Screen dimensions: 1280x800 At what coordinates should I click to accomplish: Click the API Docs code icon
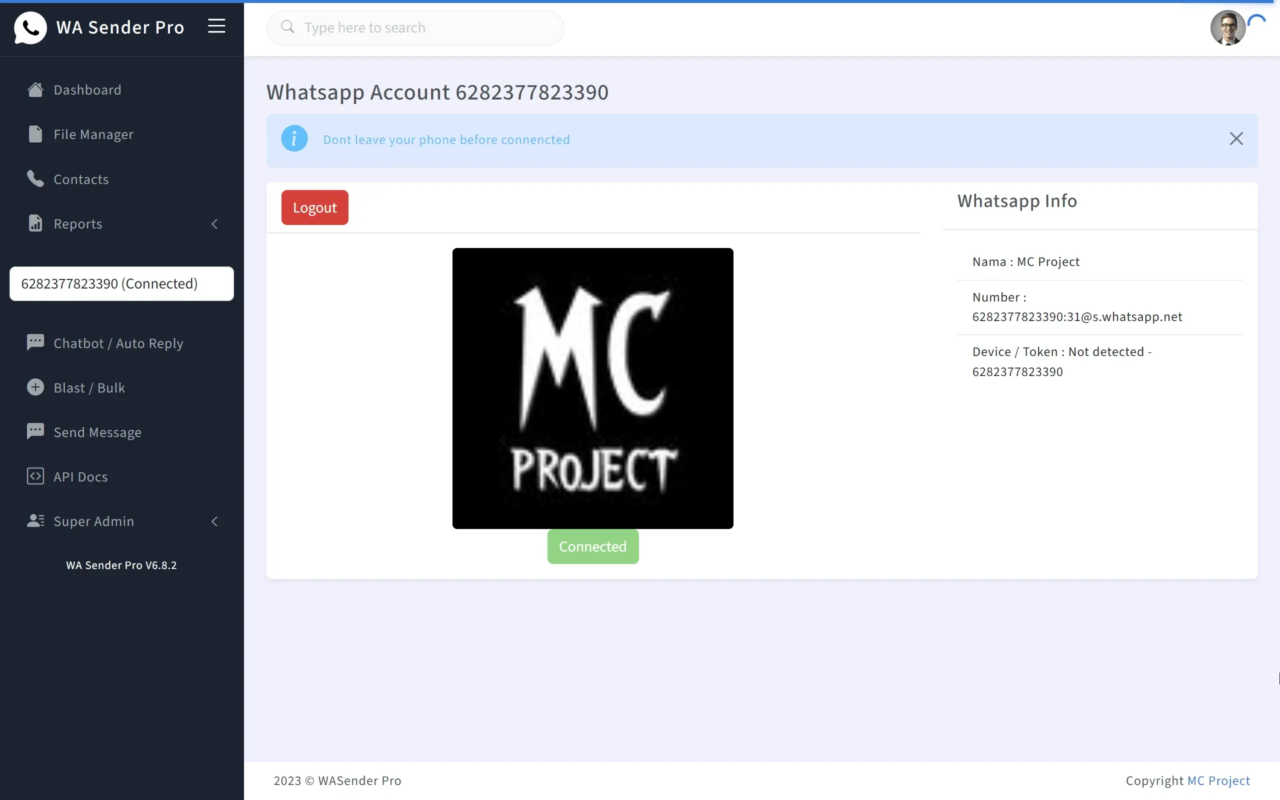35,476
